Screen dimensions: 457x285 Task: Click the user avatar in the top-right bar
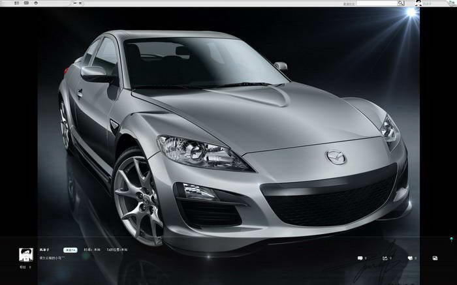(417, 3)
